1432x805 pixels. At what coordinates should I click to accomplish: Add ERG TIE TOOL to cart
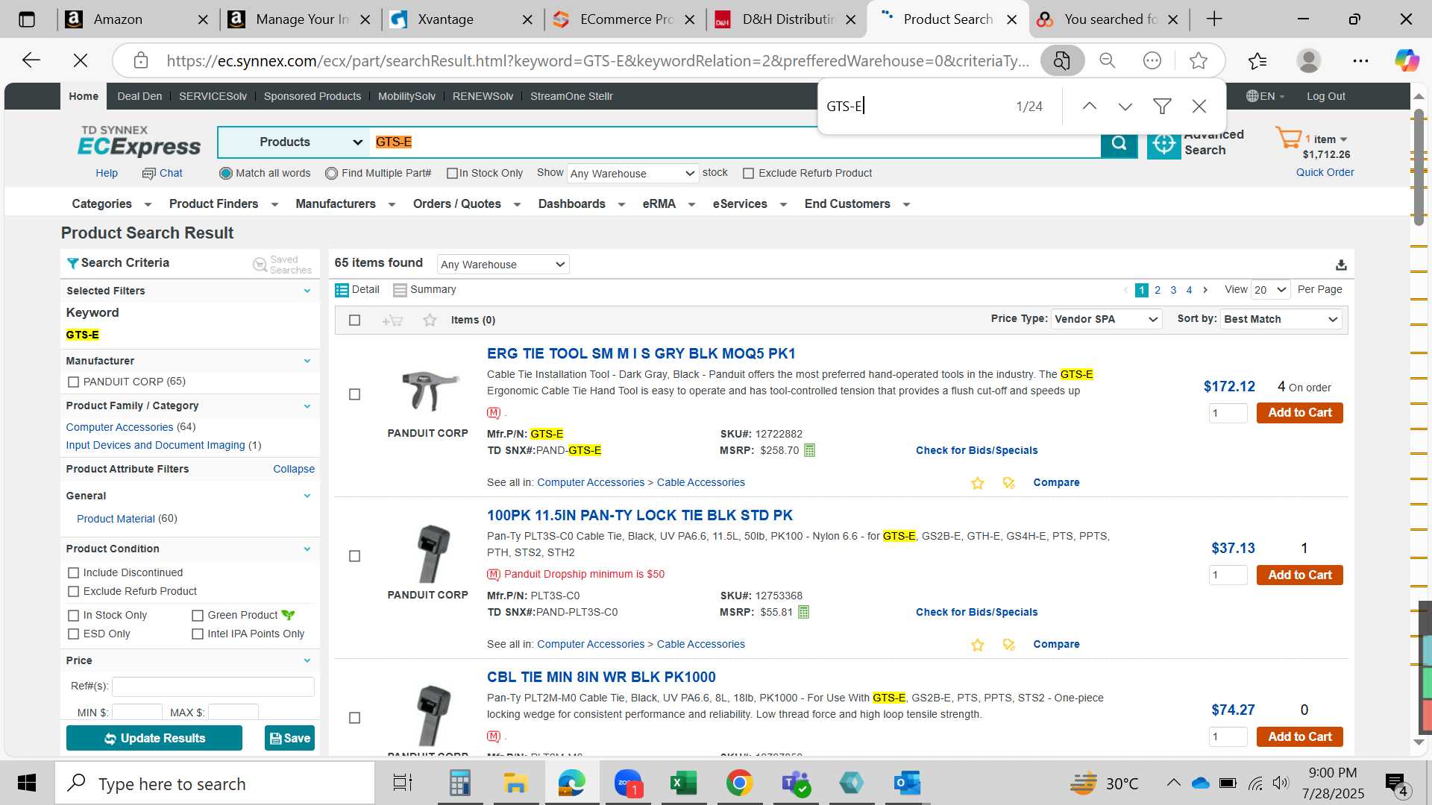1299,413
